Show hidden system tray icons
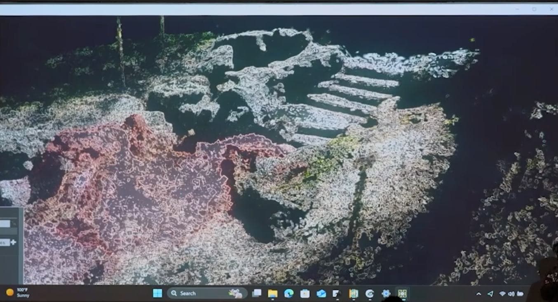 pos(478,294)
